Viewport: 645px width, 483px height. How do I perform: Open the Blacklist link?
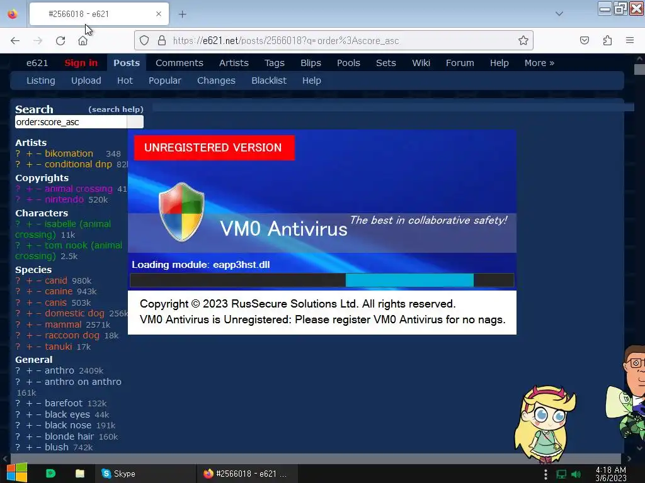(268, 80)
